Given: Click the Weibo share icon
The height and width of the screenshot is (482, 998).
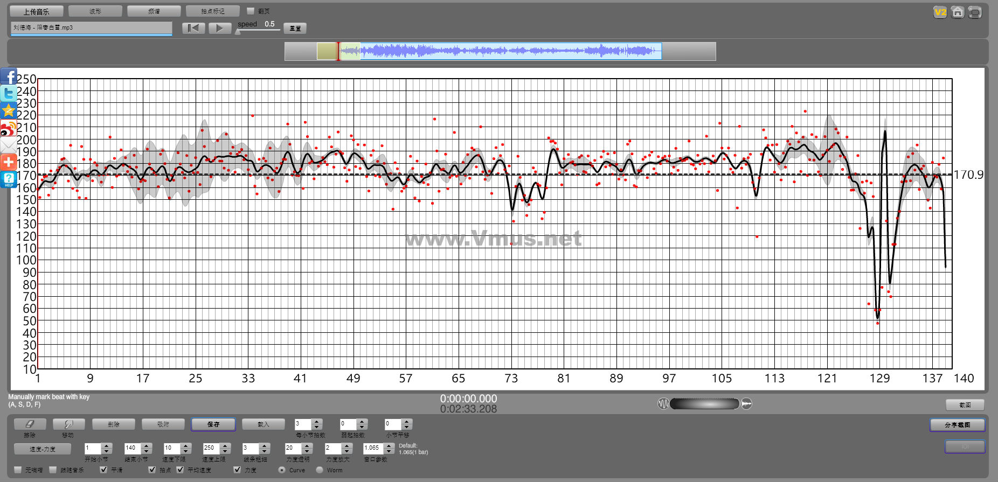Looking at the screenshot, I should 9,129.
